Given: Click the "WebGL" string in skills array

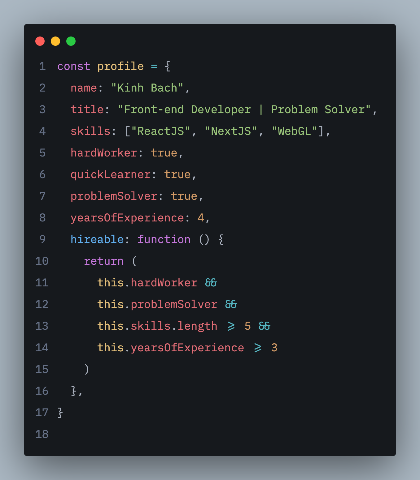Looking at the screenshot, I should (x=294, y=131).
